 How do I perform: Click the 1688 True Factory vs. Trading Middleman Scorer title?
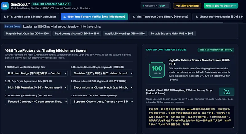coord(46,50)
